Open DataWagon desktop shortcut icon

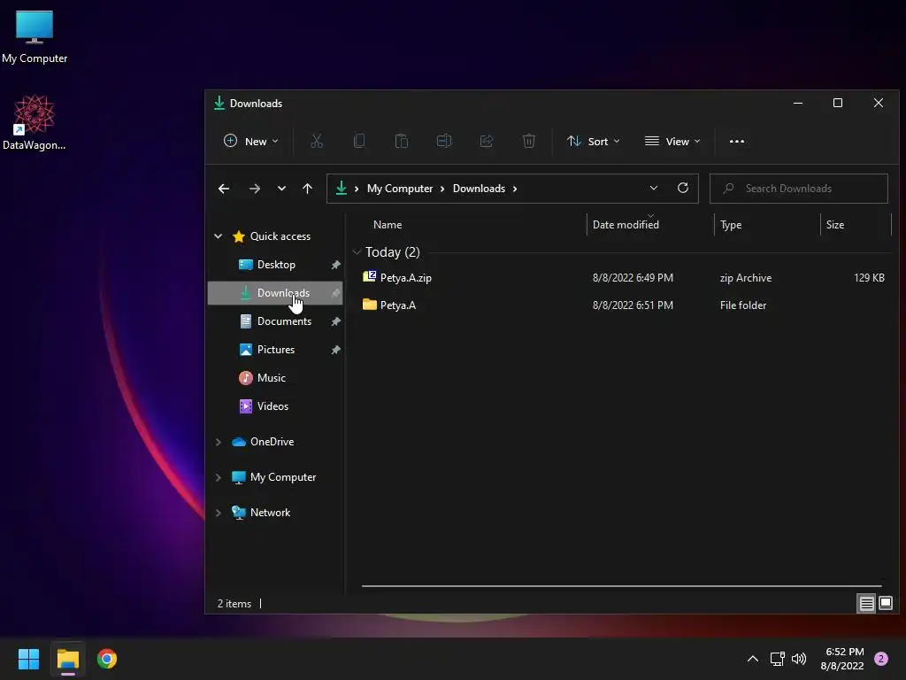coord(35,115)
